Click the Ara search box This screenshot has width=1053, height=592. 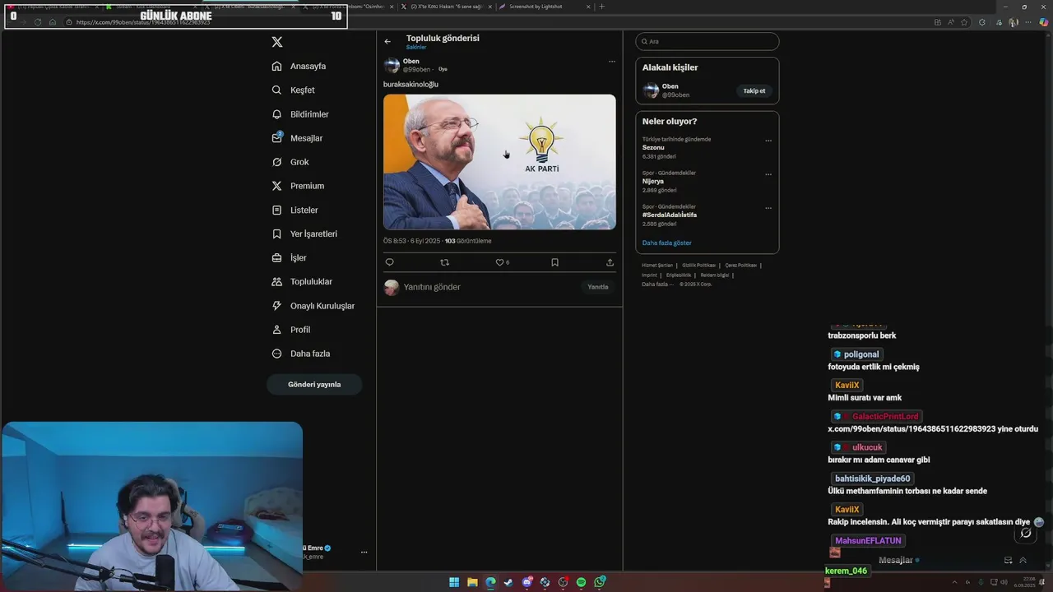[707, 41]
